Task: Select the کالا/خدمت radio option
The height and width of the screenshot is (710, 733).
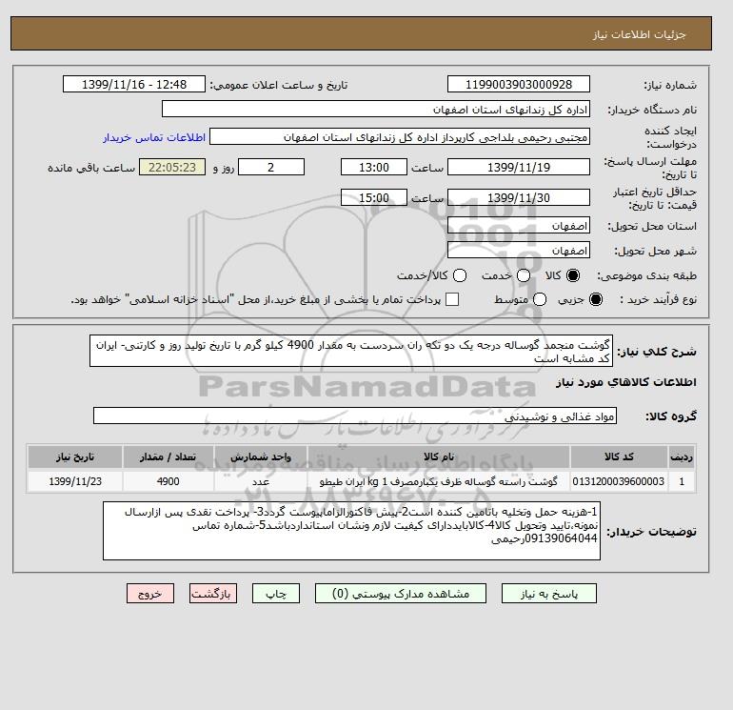Action: click(460, 275)
